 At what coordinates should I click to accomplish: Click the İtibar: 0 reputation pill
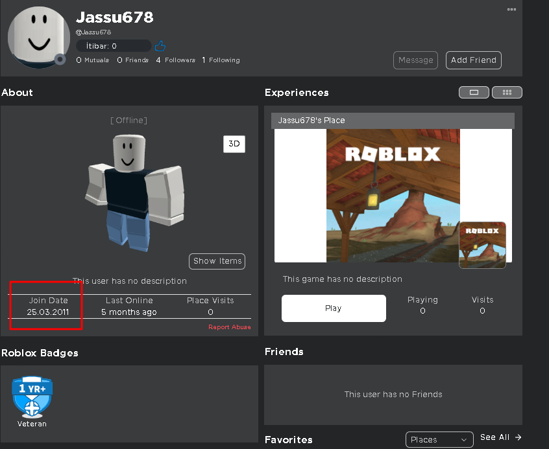(x=114, y=46)
